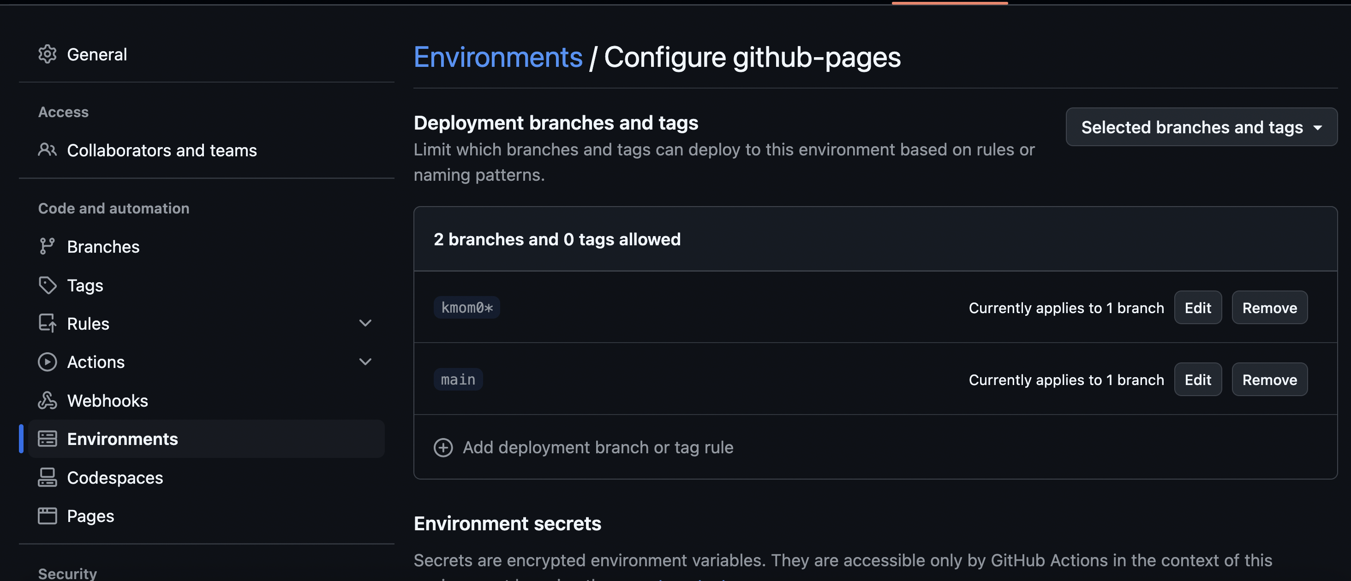Click the Collaborators people icon
Screen dimensions: 1351x581
47,150
